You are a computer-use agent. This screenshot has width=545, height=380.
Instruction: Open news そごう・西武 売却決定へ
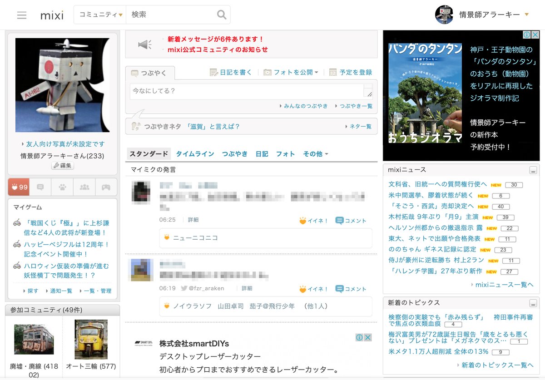[x=431, y=206]
